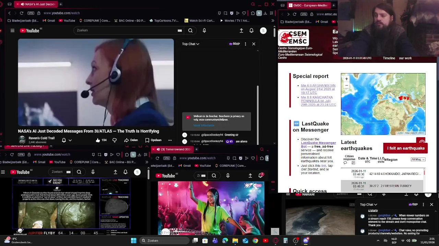
Task: Open Timeline menu item on EMSC
Action: 389,58
